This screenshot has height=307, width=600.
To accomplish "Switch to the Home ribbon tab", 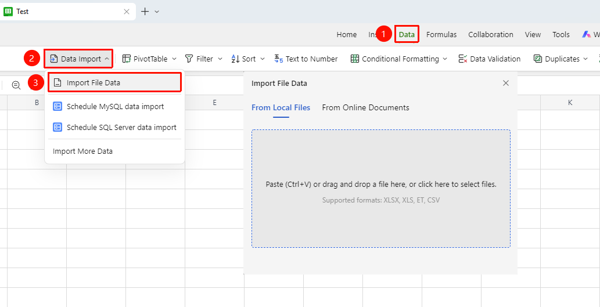I will point(347,34).
